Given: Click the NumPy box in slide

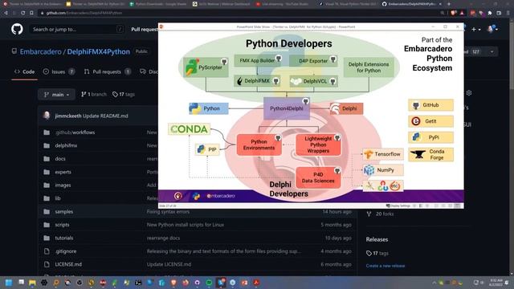Looking at the screenshot, I should pos(383,170).
